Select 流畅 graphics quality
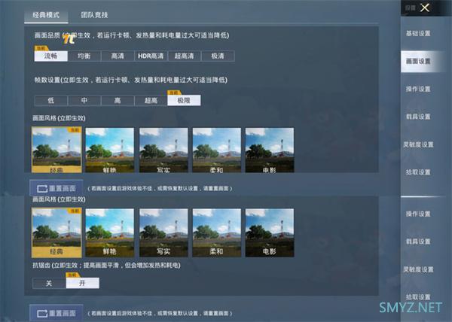452x322 pixels. pos(50,56)
